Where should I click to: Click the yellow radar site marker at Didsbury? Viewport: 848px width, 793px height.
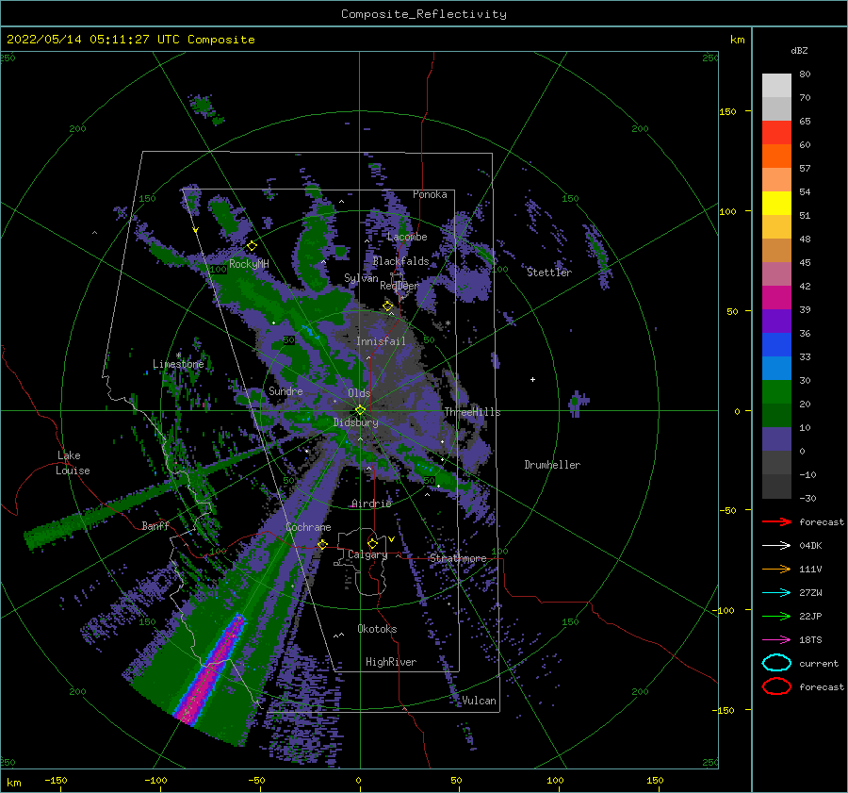point(360,410)
